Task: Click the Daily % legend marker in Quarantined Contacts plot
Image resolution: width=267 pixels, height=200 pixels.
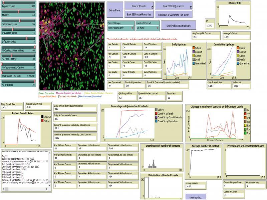Action: 156,109
